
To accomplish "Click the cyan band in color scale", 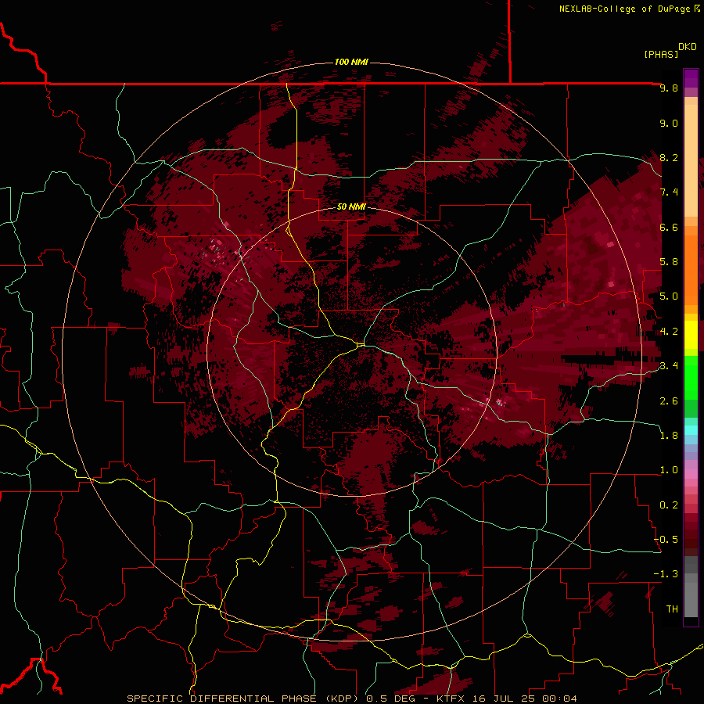I will coord(691,430).
